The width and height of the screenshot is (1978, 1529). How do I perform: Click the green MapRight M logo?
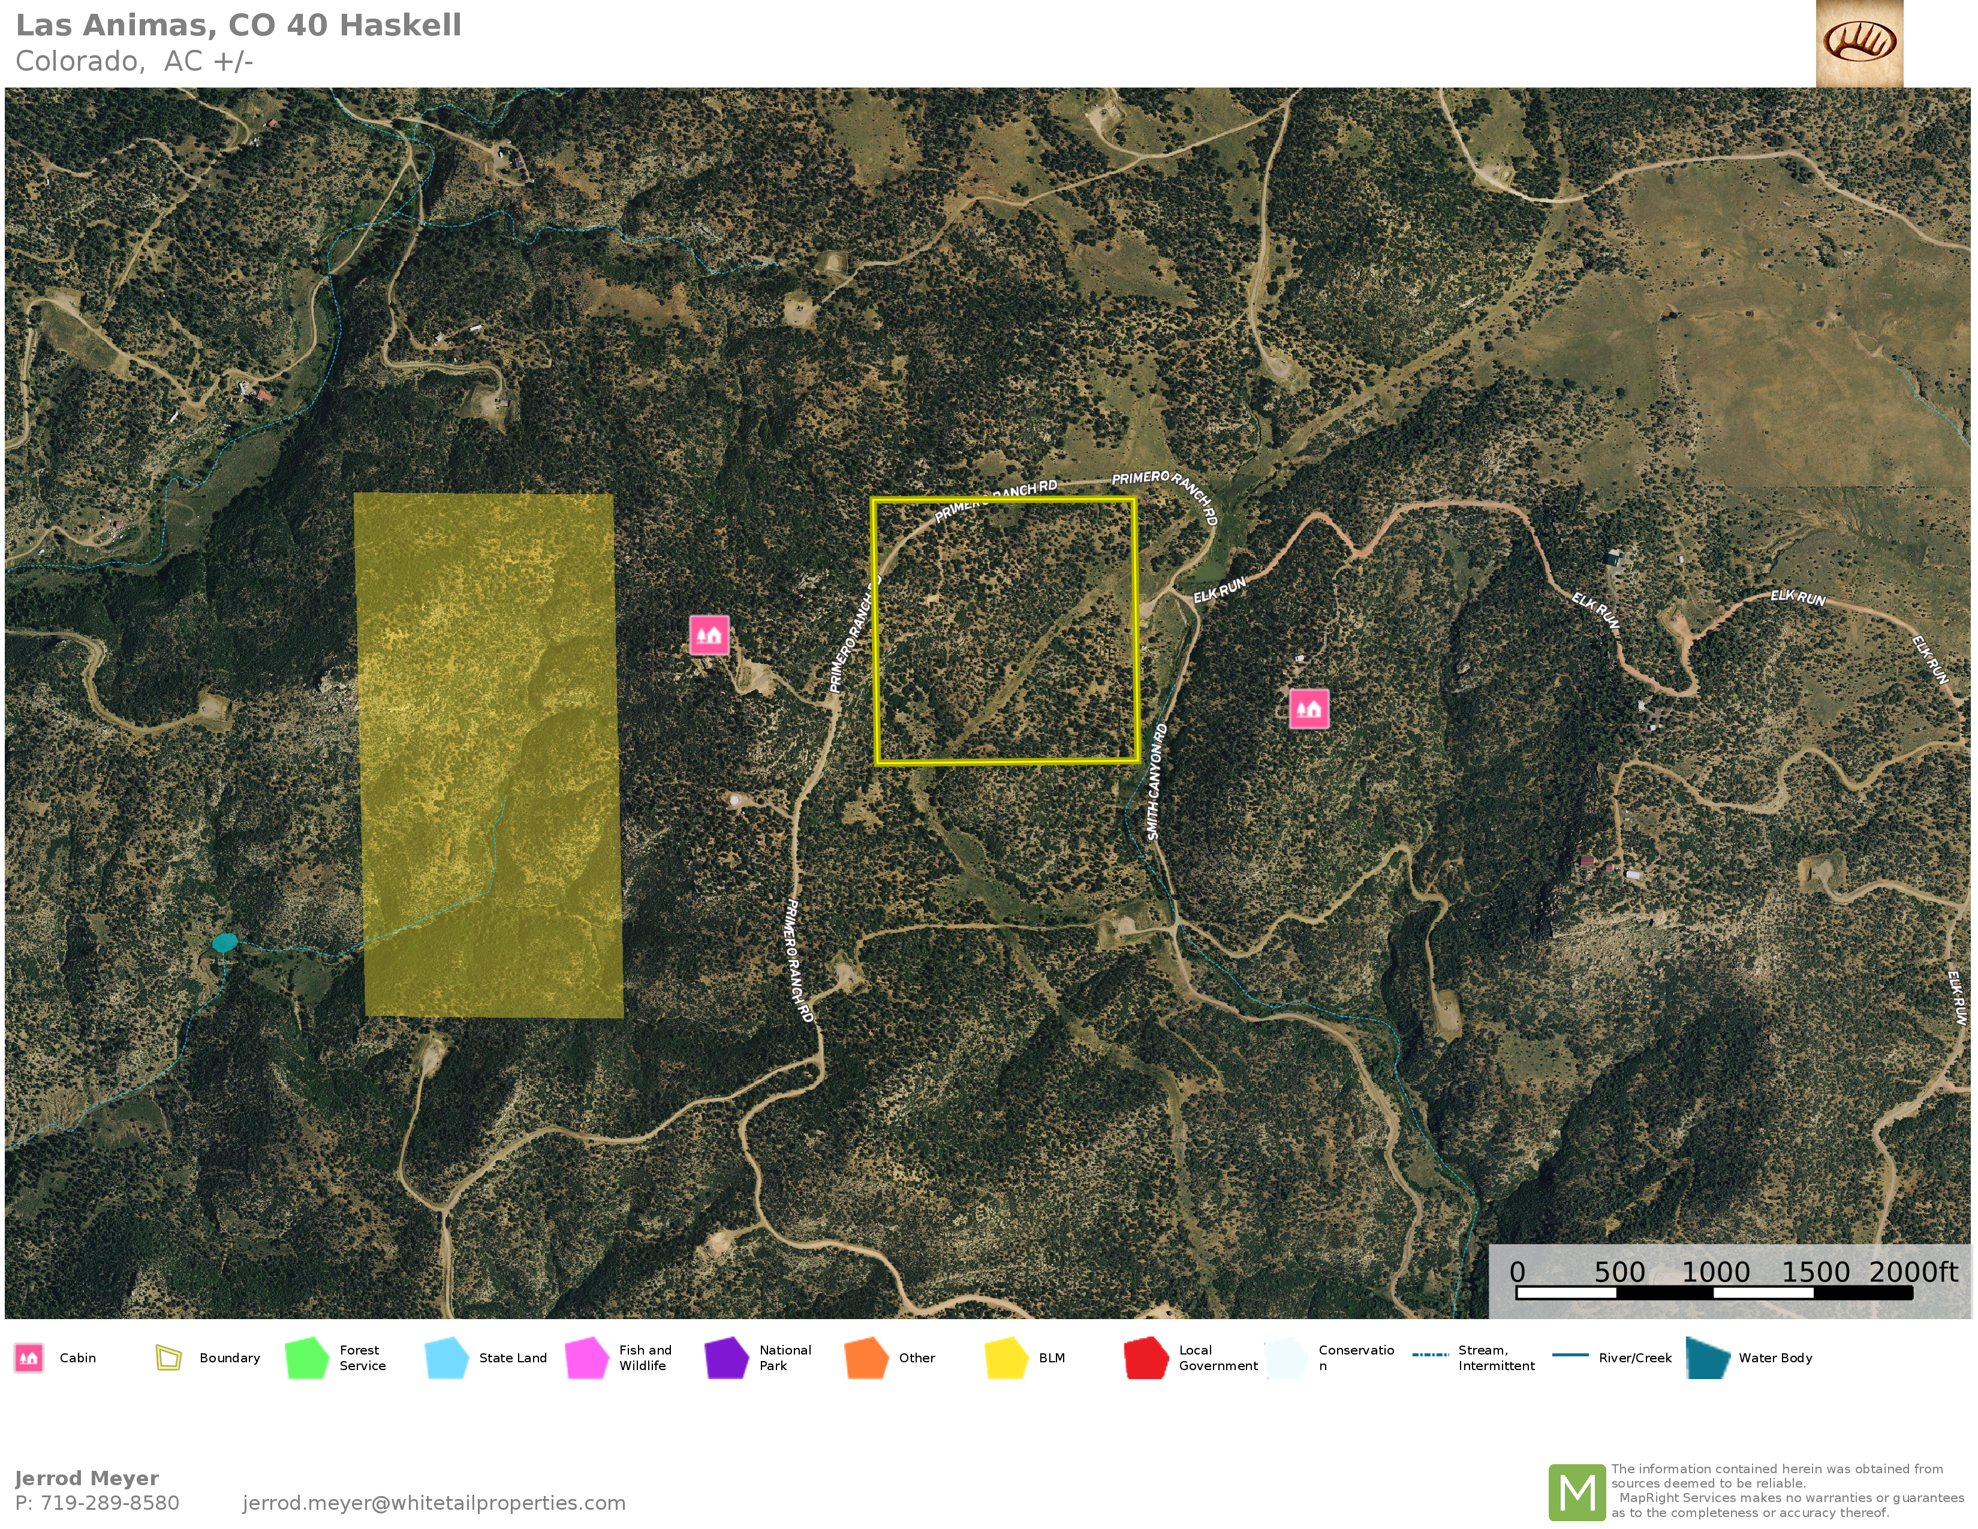click(x=1577, y=1492)
